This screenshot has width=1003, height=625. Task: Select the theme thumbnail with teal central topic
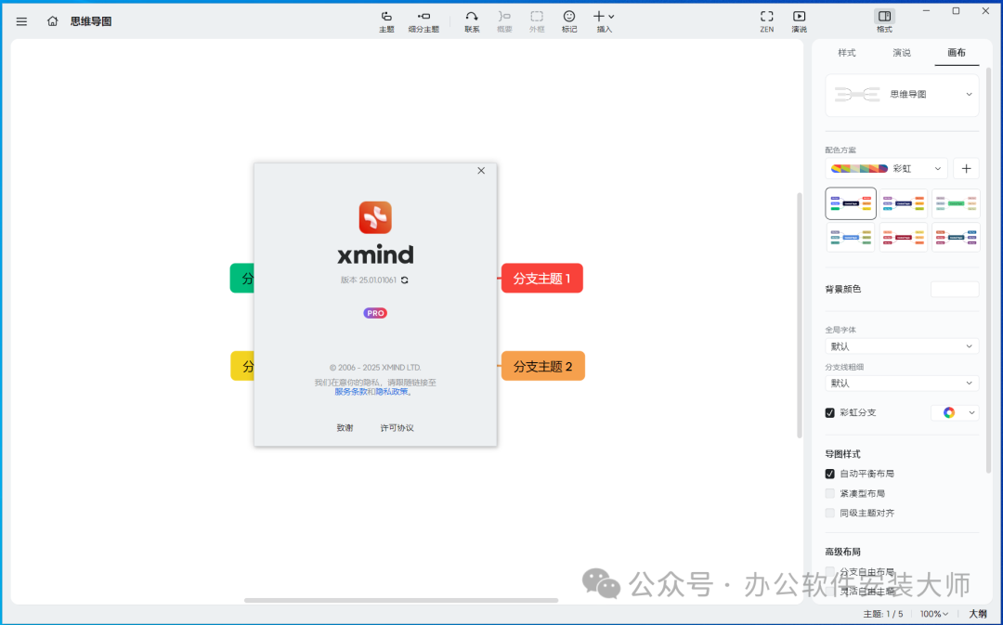[956, 238]
